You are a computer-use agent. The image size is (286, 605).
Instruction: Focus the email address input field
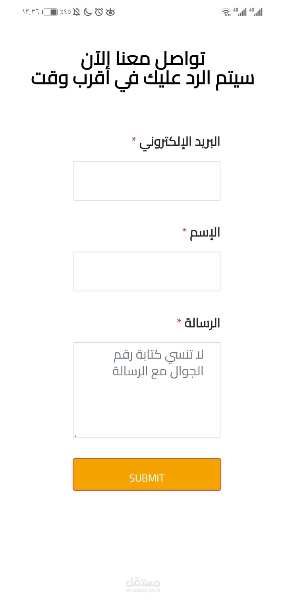click(147, 181)
